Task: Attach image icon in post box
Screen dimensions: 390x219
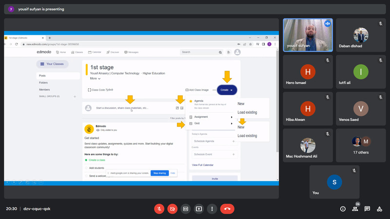Action: (x=177, y=108)
